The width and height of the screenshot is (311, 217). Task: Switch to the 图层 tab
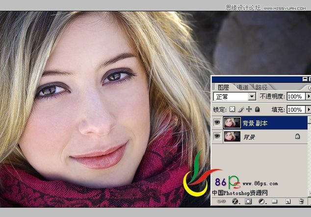223,87
